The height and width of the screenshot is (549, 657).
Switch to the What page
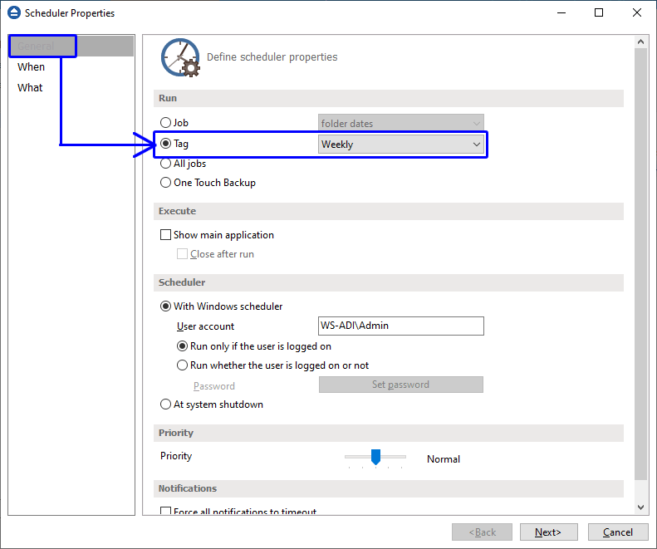click(30, 87)
